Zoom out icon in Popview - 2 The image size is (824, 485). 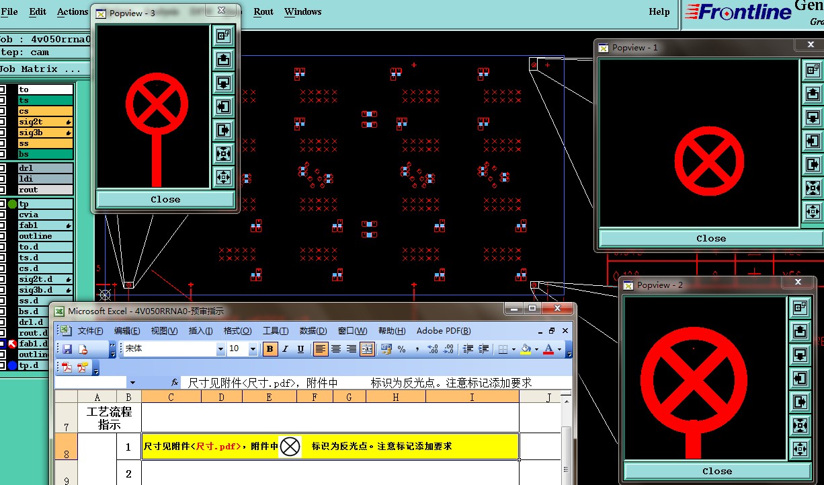pyautogui.click(x=800, y=449)
